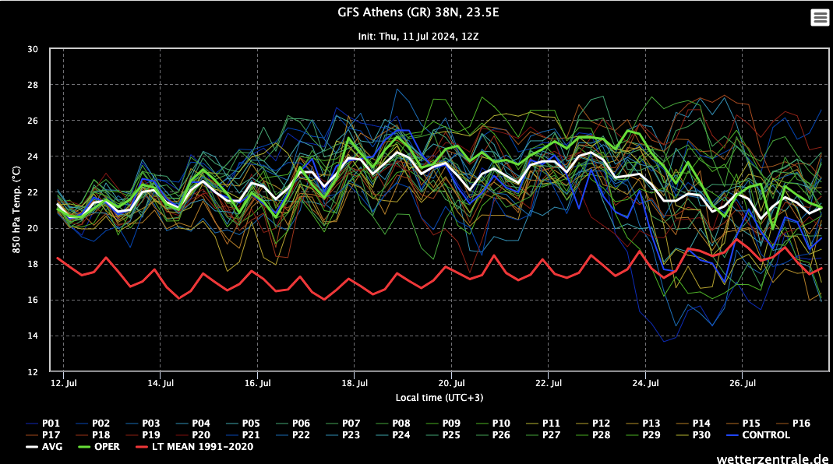Click the Local time (UTC+3) axis label
833x464 pixels.
click(x=439, y=398)
